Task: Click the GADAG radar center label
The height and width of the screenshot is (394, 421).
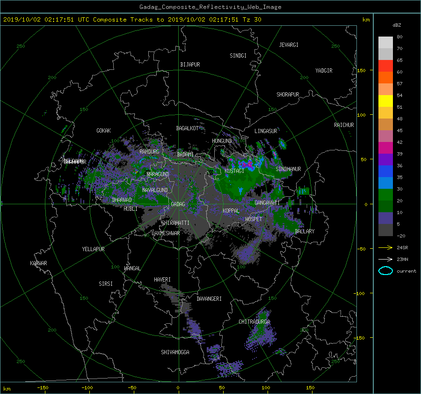Action: [x=178, y=204]
